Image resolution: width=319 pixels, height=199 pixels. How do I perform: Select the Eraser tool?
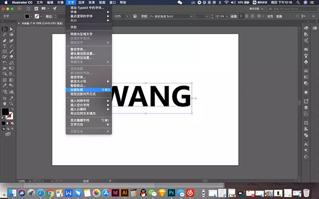(x=11, y=57)
